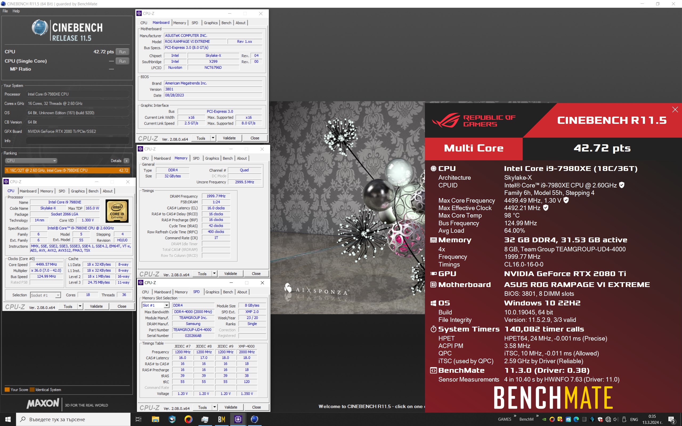
Task: Click the taskbar clock showing 0:35
Action: 652,419
